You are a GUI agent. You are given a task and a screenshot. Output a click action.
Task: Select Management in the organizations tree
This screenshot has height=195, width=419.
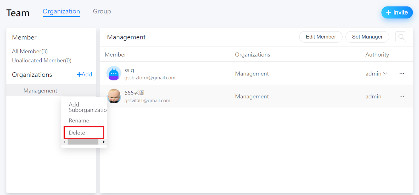point(40,91)
